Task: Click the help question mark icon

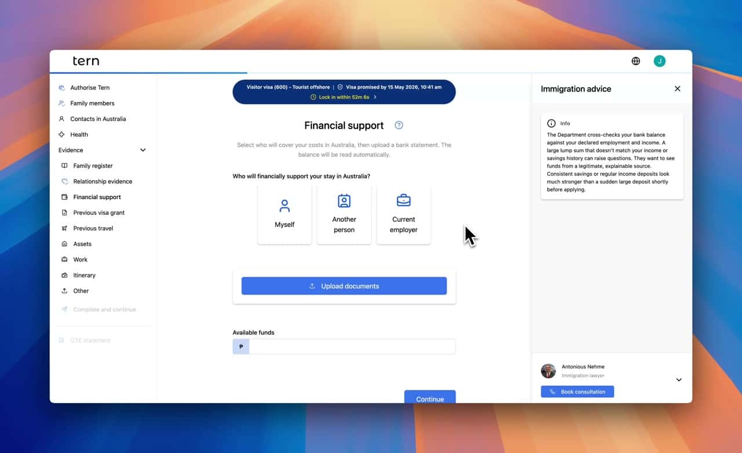Action: (399, 125)
